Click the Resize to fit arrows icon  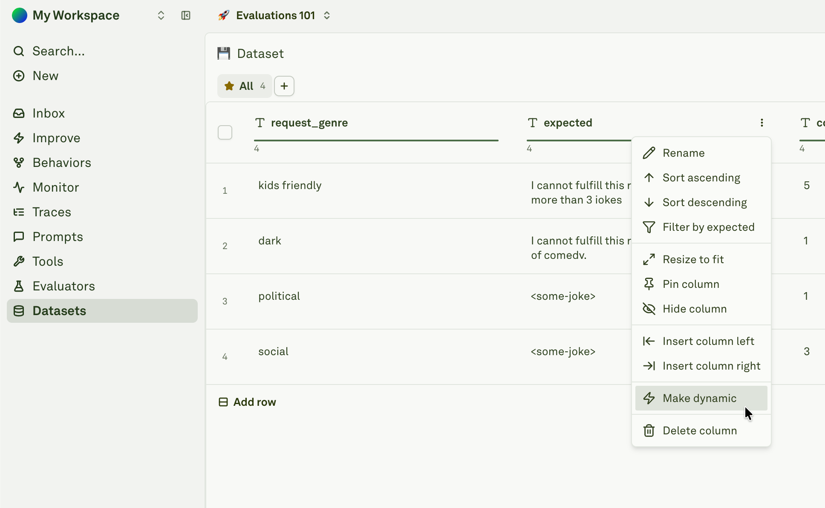point(649,259)
